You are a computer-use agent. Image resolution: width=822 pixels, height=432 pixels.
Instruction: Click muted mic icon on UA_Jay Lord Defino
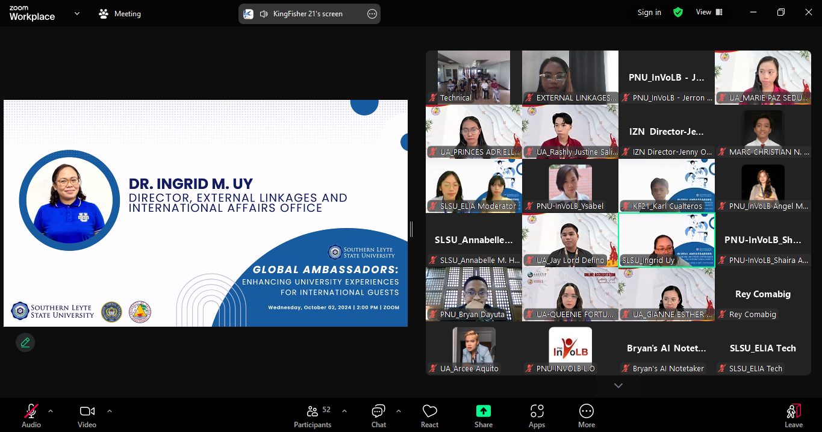529,261
